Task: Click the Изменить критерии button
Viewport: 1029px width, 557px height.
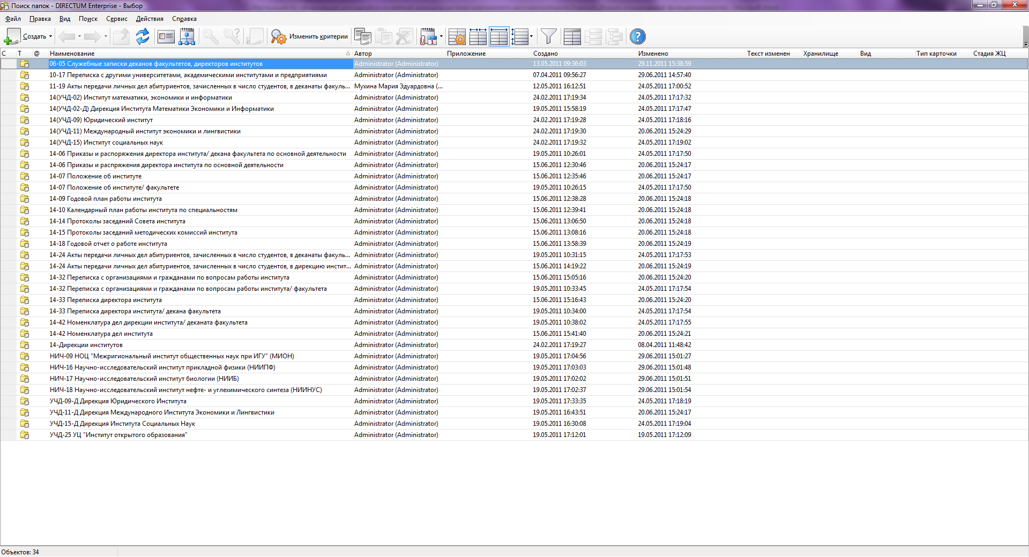Action: pyautogui.click(x=310, y=36)
